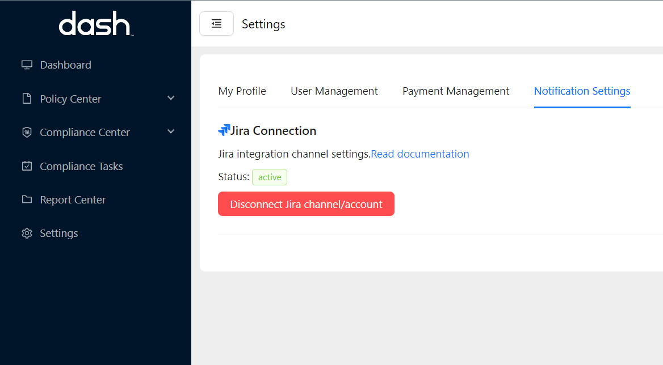
Task: Click the Dashboard monitor icon
Action: click(x=27, y=65)
